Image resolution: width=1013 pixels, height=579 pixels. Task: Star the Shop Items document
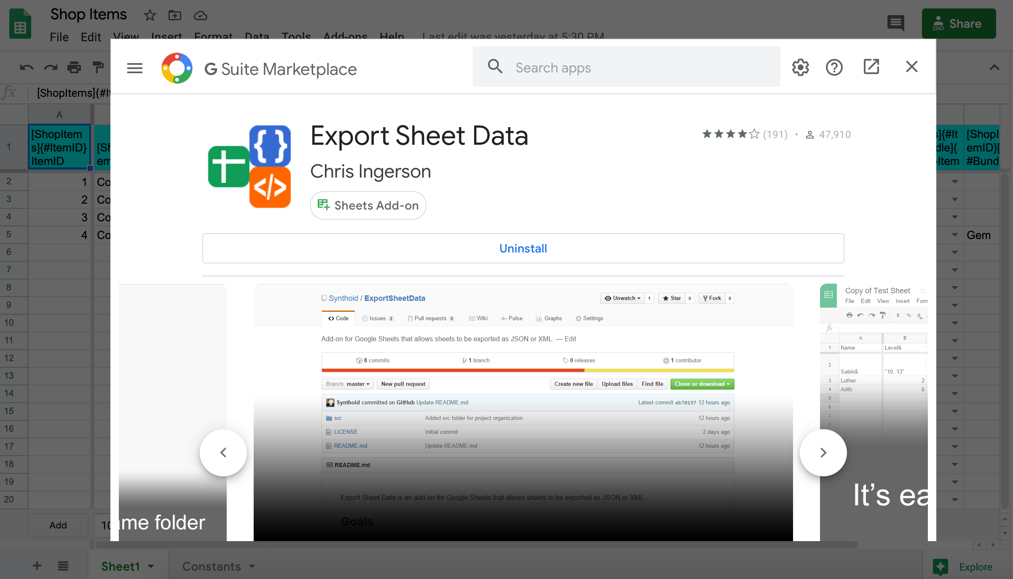(x=150, y=16)
